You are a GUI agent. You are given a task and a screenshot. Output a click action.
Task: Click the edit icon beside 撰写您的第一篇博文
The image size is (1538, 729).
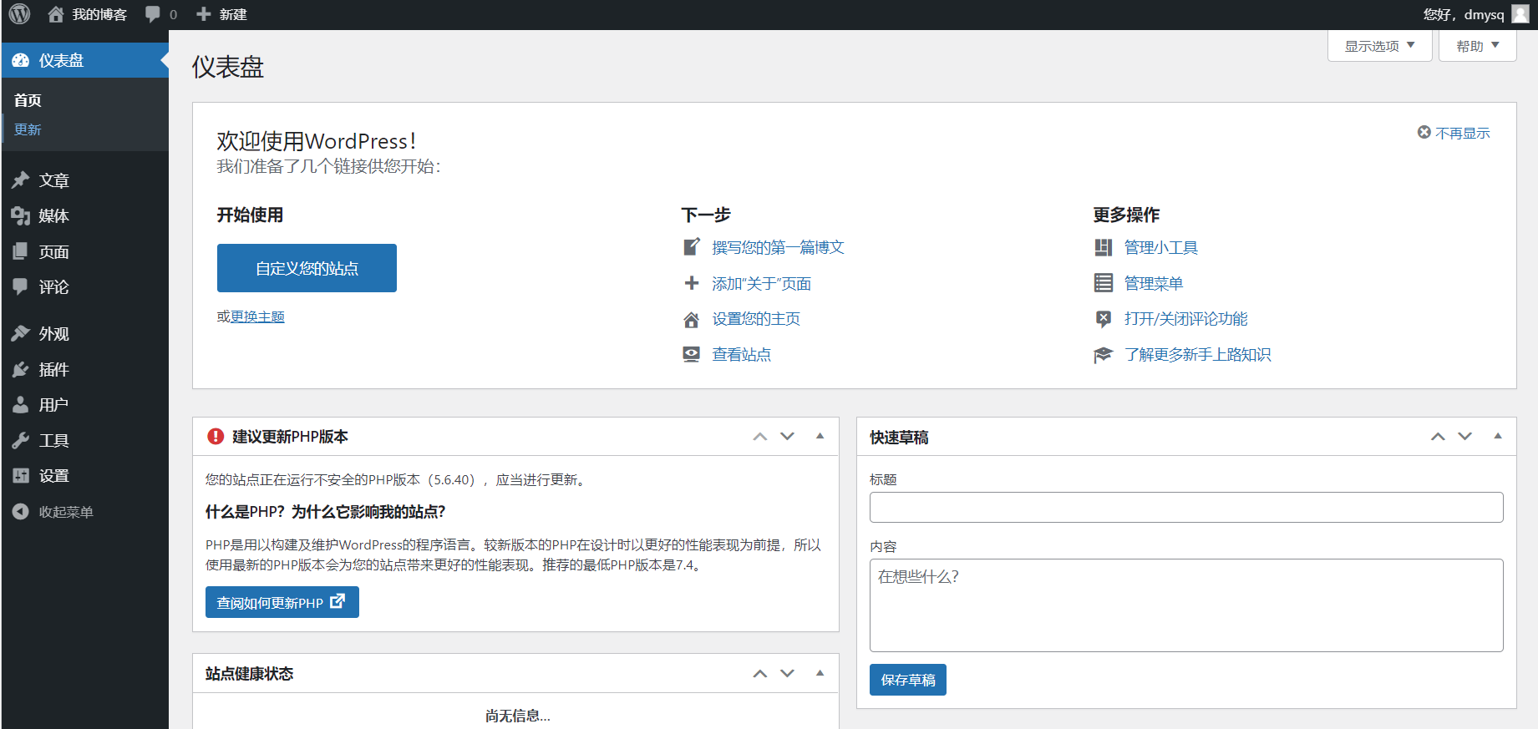tap(692, 247)
